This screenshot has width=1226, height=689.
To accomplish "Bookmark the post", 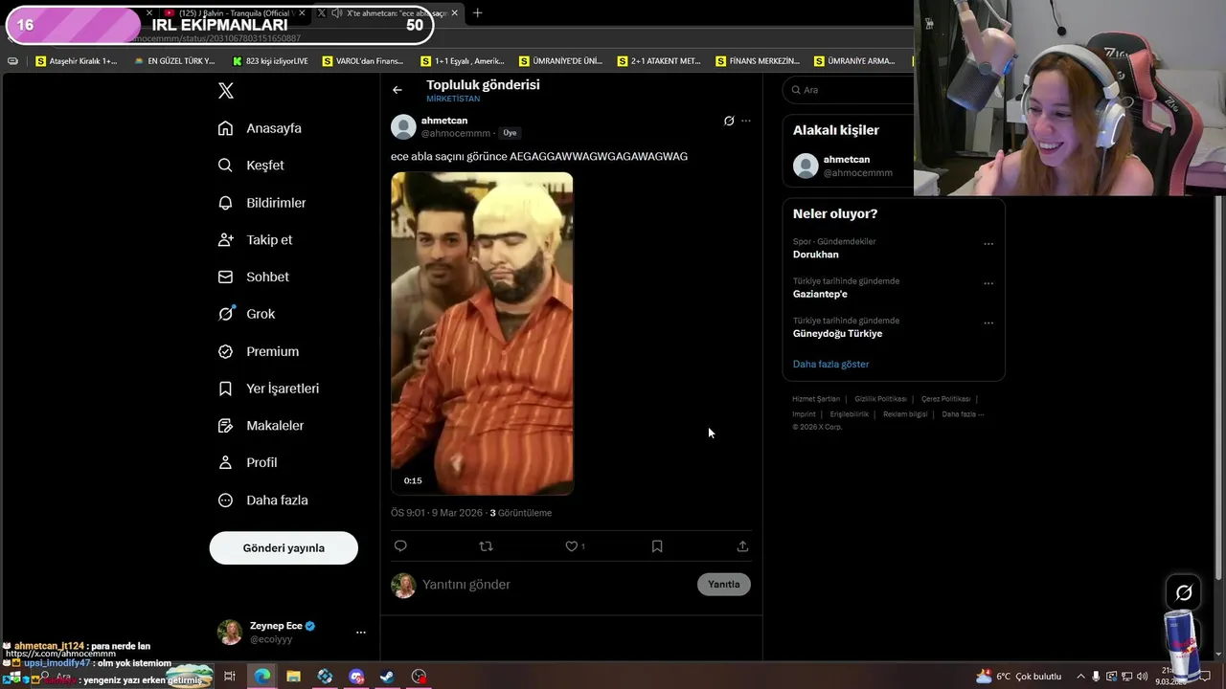I will [657, 546].
